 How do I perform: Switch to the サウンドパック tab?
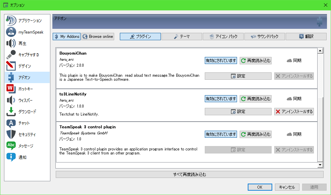265,37
